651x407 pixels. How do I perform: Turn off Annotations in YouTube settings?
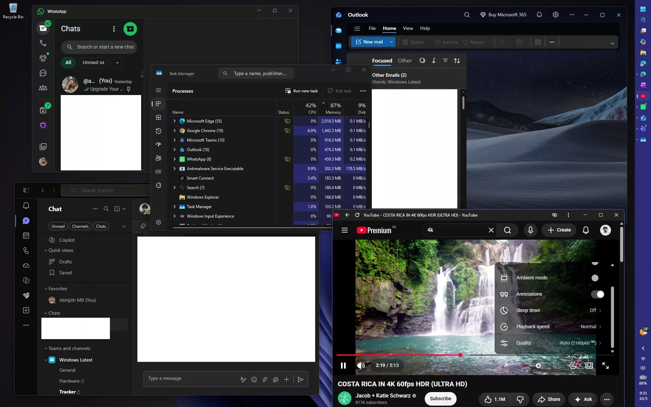tap(597, 294)
